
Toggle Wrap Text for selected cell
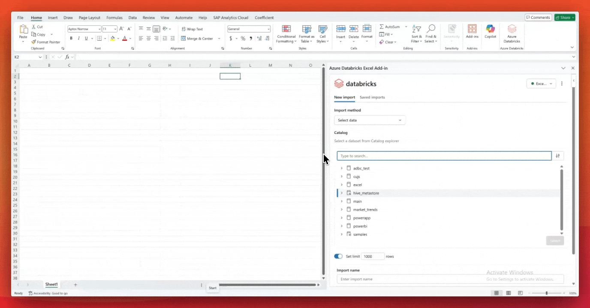[192, 29]
